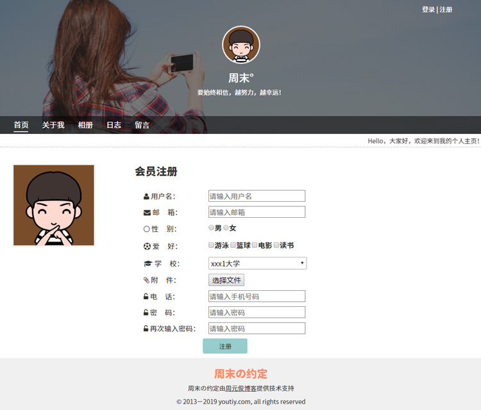
Task: Click the paperclip icon beside 附件
Action: (146, 280)
